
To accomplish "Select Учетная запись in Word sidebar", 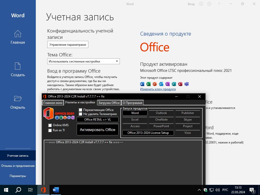I will tap(18, 156).
